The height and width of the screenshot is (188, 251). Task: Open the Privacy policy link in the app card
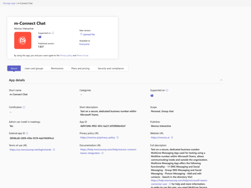[66, 56]
